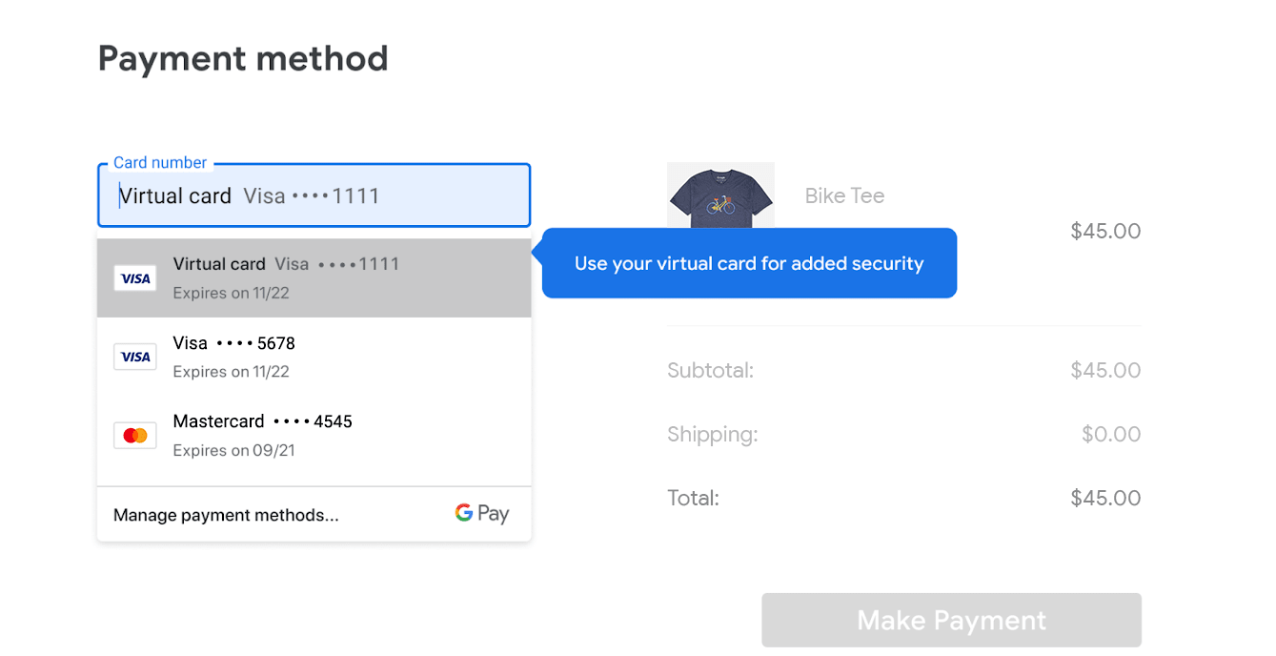The height and width of the screenshot is (656, 1276).
Task: Click the Subtotal label
Action: (x=710, y=370)
